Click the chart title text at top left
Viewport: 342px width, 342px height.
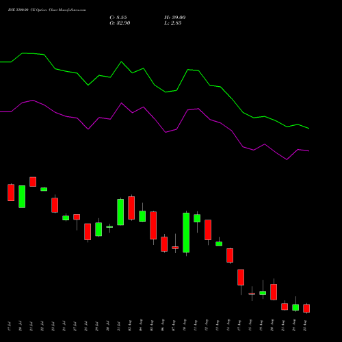(x=47, y=10)
